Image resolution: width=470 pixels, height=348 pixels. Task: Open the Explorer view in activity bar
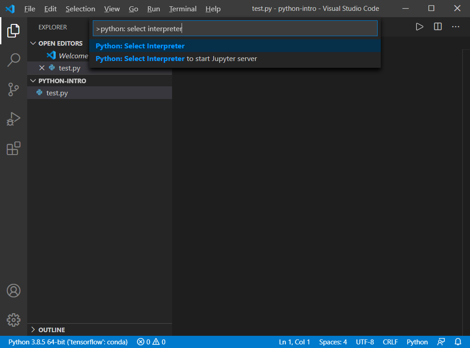[x=13, y=31]
